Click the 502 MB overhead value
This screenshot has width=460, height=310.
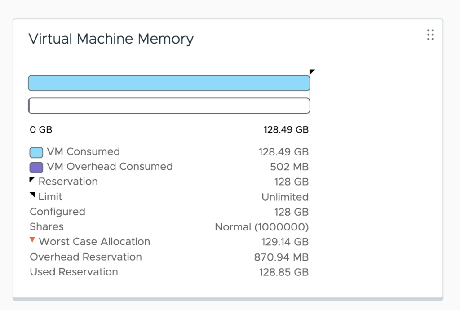(x=289, y=167)
